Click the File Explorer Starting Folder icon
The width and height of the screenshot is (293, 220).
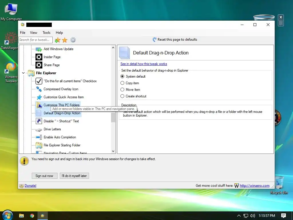tap(39, 145)
